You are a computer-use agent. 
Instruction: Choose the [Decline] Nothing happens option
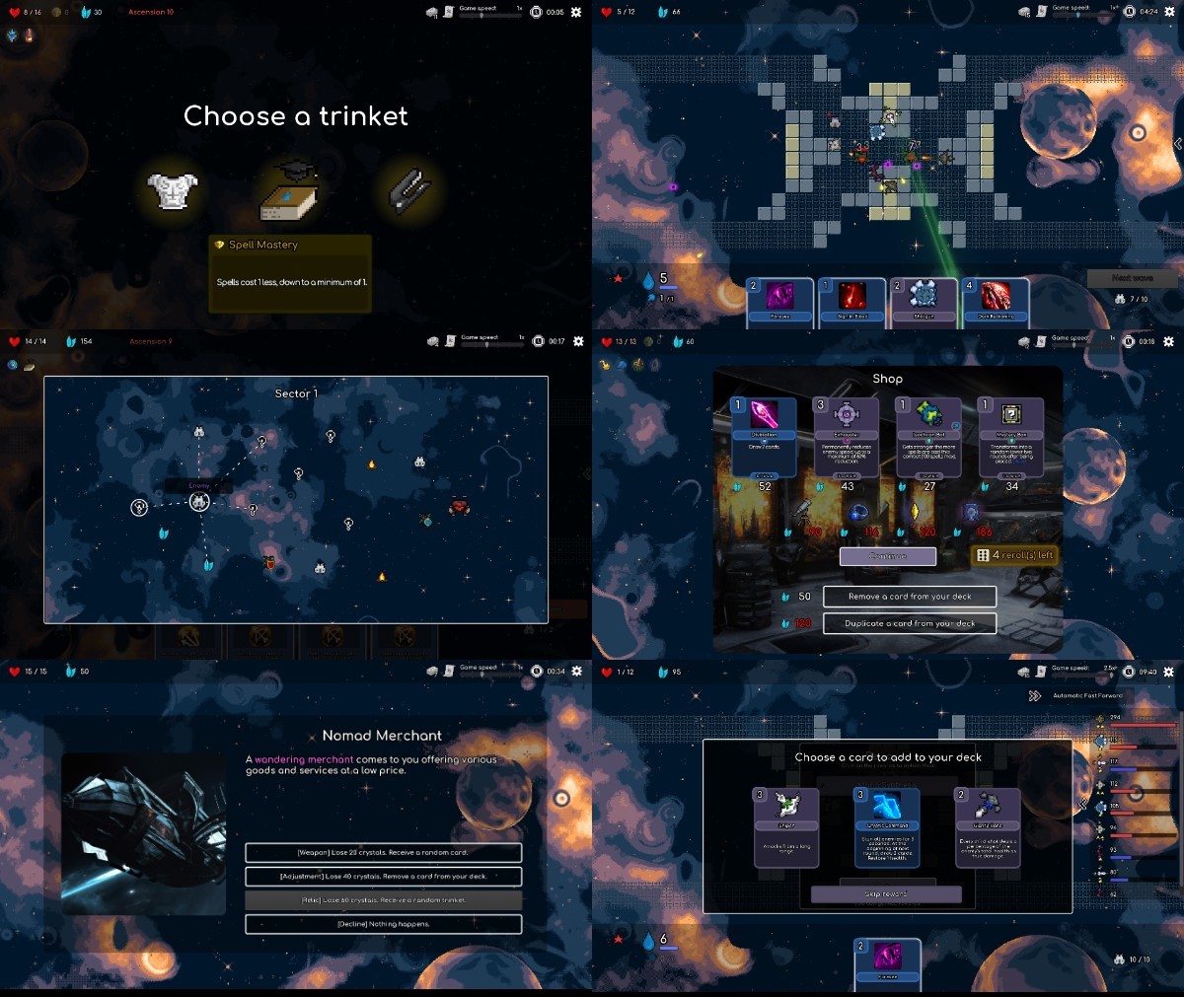click(383, 924)
